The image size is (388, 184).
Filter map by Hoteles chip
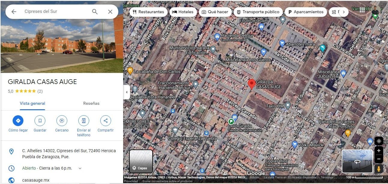183,12
